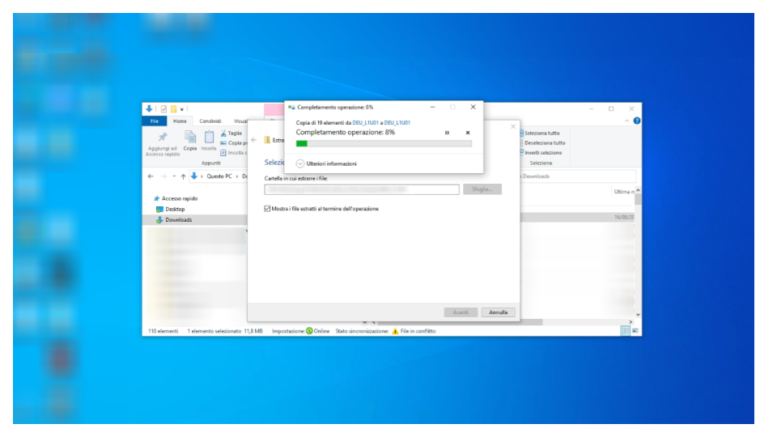The image size is (777, 437).
Task: Click Copia percorso in ribbon
Action: coord(234,143)
